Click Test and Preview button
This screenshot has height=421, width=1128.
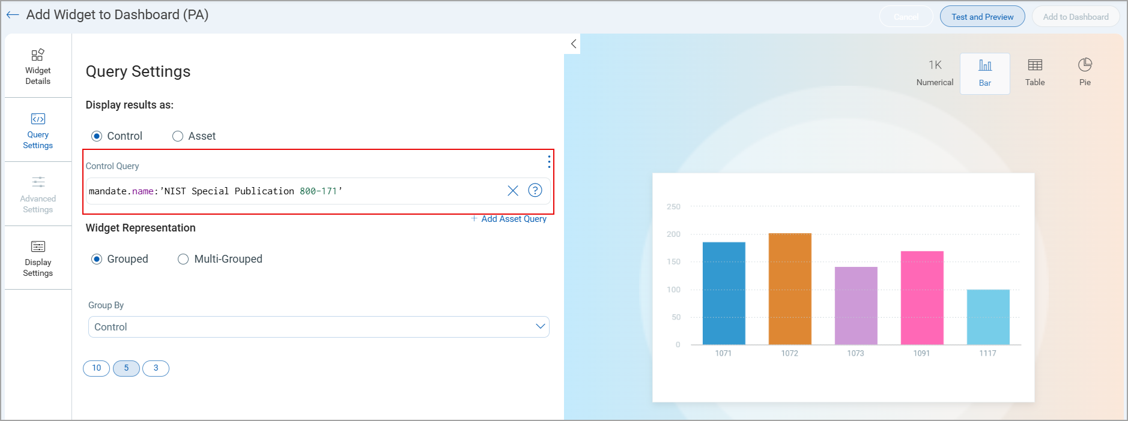point(983,17)
